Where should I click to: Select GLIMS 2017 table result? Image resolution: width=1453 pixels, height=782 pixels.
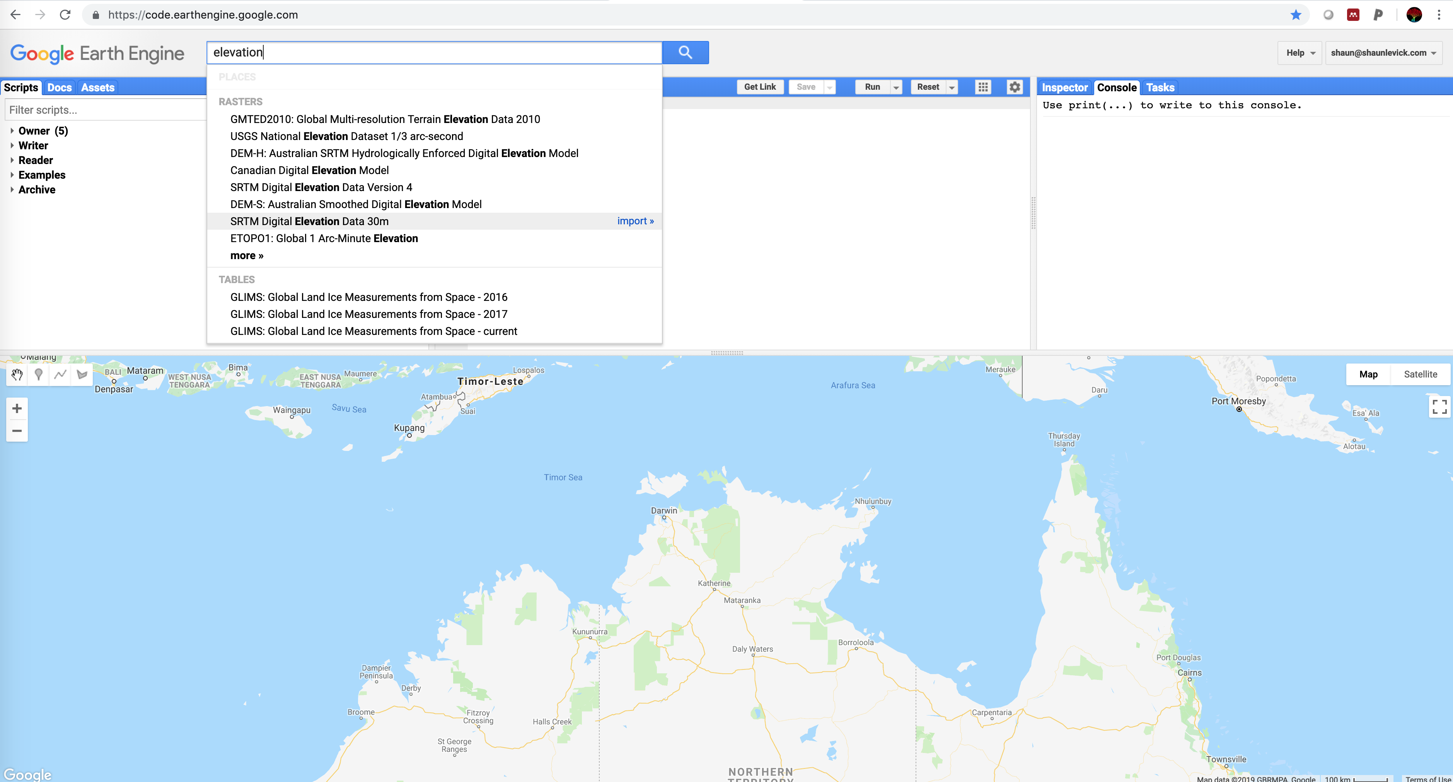(434, 314)
